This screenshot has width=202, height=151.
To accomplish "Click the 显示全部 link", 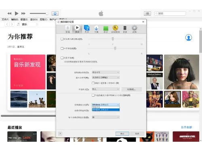I will (x=186, y=127).
